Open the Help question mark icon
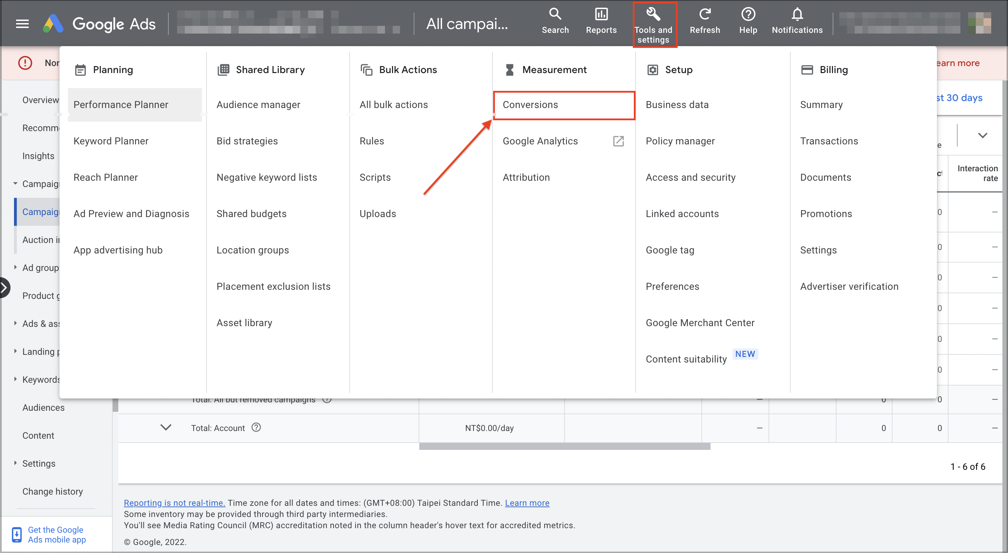The width and height of the screenshot is (1008, 553). coord(748,15)
